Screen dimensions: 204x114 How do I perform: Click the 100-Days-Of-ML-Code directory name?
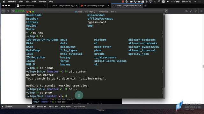[x=42, y=40]
